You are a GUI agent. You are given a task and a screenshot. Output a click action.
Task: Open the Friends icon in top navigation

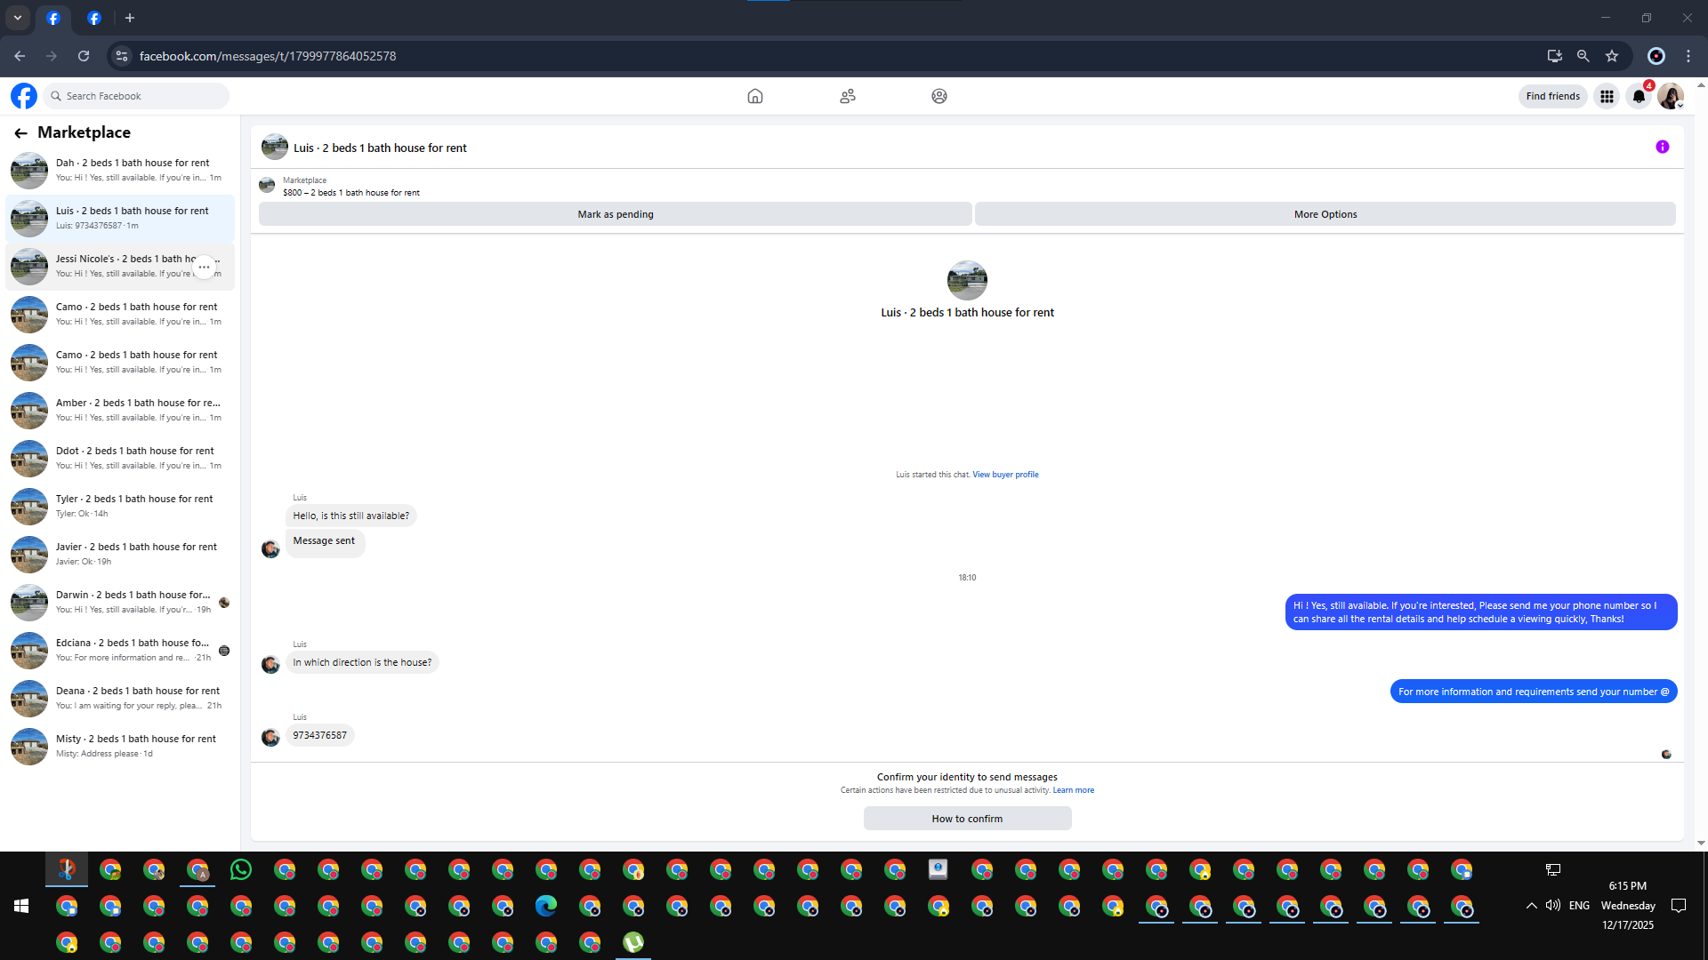pyautogui.click(x=847, y=96)
